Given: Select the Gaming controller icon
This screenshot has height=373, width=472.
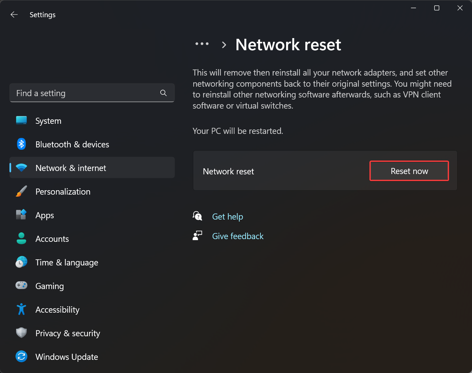Looking at the screenshot, I should click(21, 285).
